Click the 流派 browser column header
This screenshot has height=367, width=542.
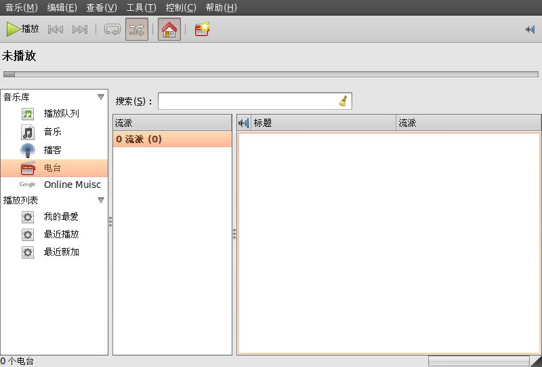click(x=172, y=123)
